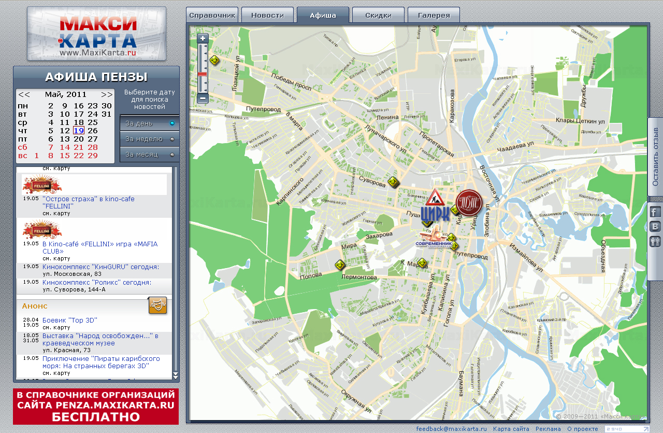
Task: Select May 26 in the calendar
Action: pyautogui.click(x=93, y=131)
